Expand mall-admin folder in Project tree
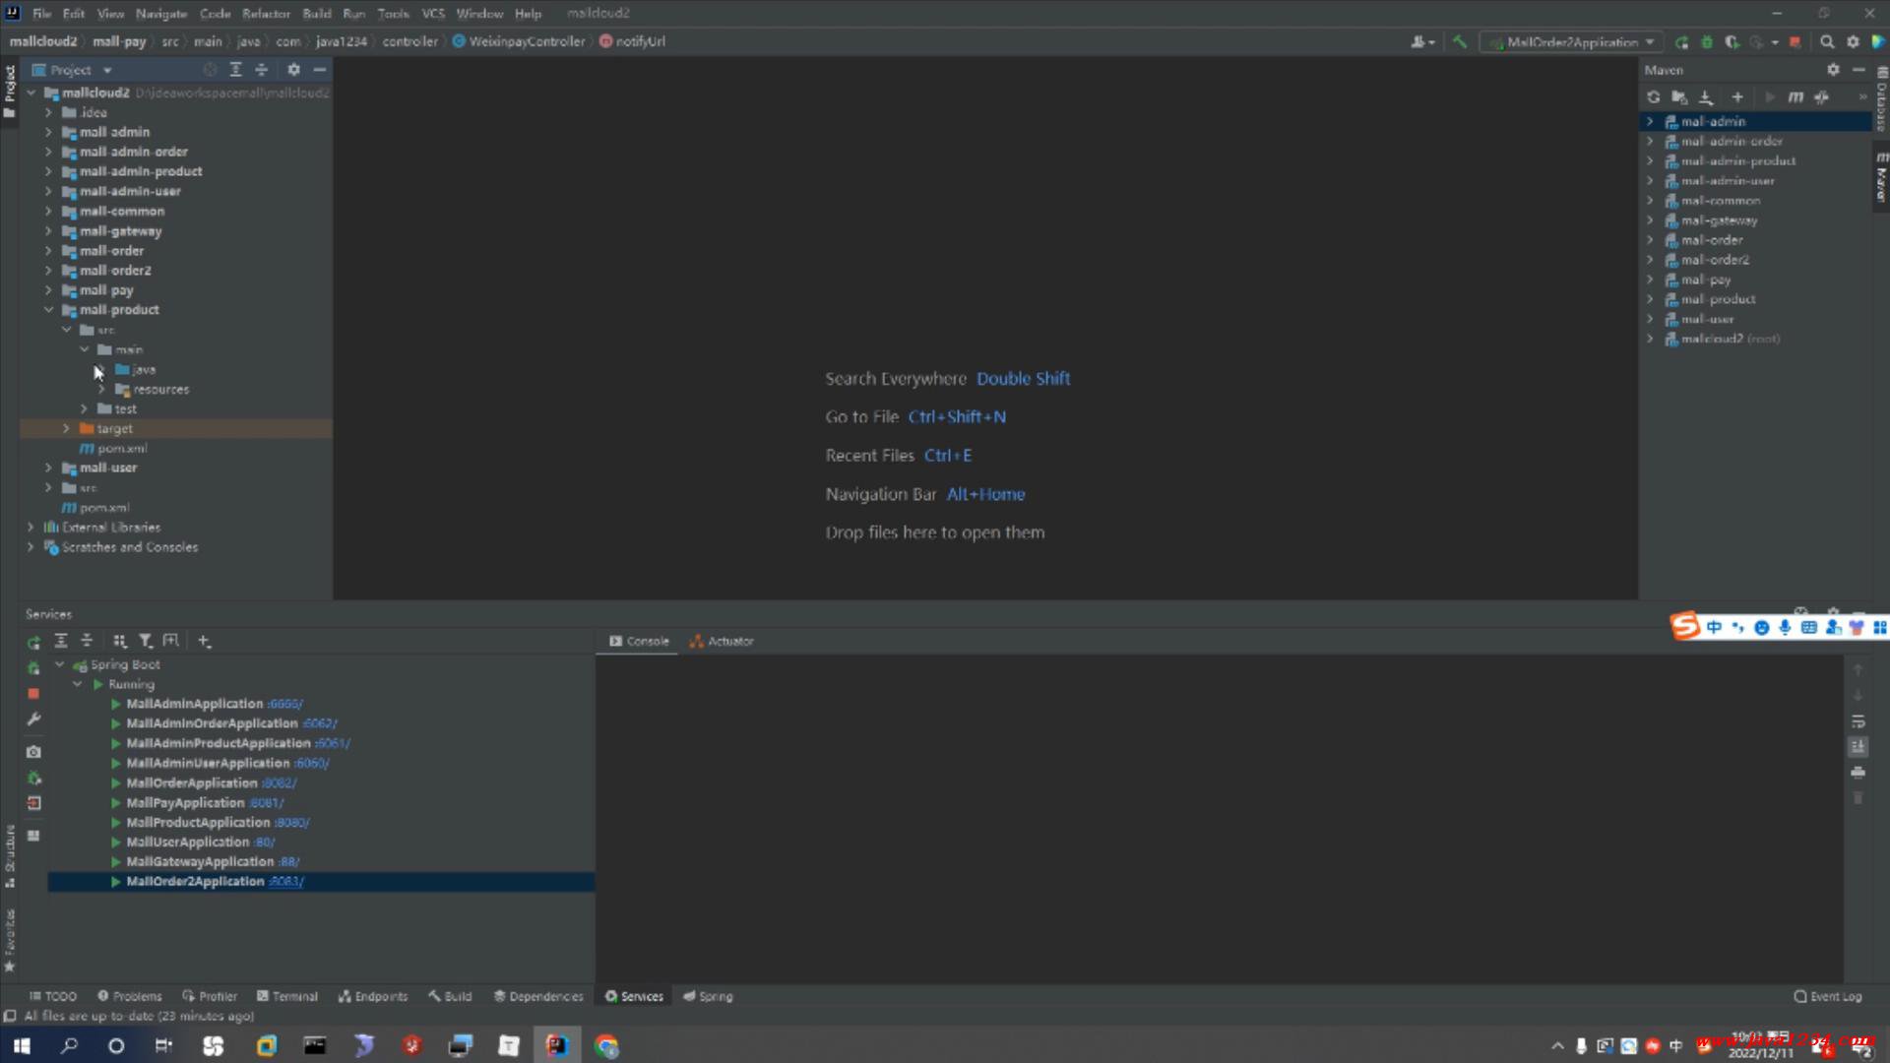Image resolution: width=1890 pixels, height=1063 pixels. (48, 132)
